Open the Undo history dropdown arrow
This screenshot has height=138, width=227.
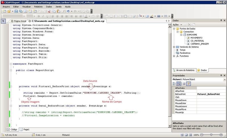pos(72,11)
